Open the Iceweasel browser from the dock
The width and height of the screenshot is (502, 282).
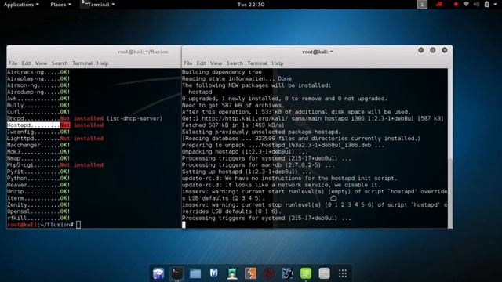pos(158,273)
